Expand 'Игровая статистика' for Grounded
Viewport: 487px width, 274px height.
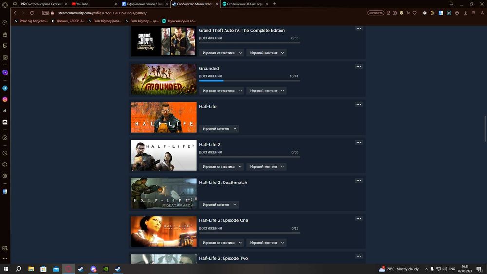(x=222, y=91)
